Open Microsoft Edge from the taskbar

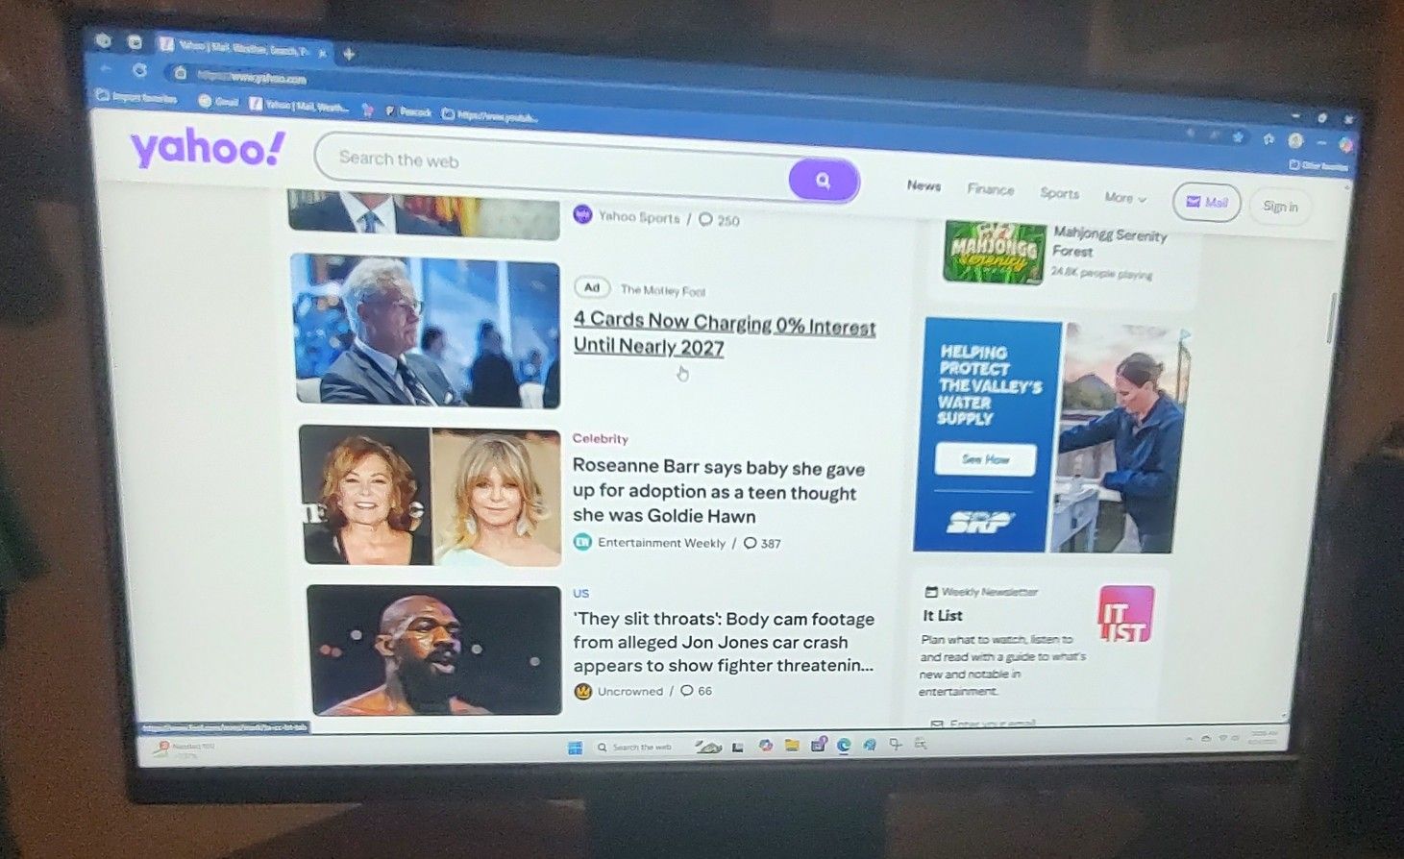[843, 745]
